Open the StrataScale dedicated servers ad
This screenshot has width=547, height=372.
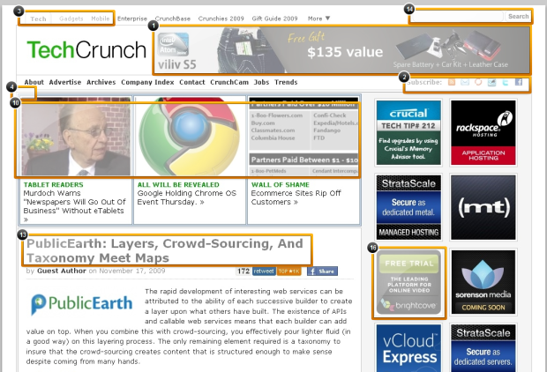pos(483,348)
